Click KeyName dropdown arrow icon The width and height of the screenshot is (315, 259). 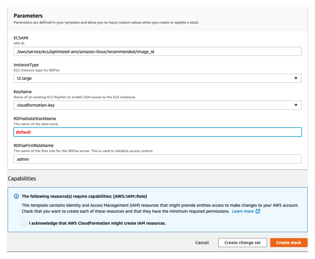(296, 105)
